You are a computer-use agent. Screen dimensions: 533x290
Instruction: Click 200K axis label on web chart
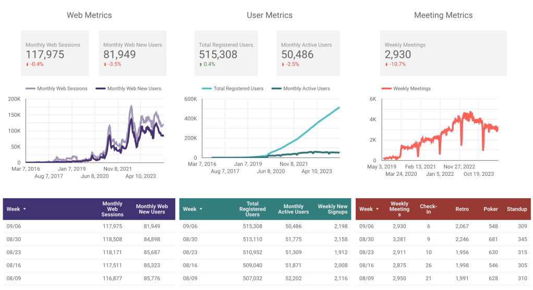point(14,99)
